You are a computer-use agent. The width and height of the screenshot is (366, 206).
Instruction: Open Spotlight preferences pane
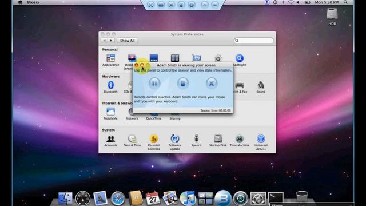pyautogui.click(x=240, y=60)
